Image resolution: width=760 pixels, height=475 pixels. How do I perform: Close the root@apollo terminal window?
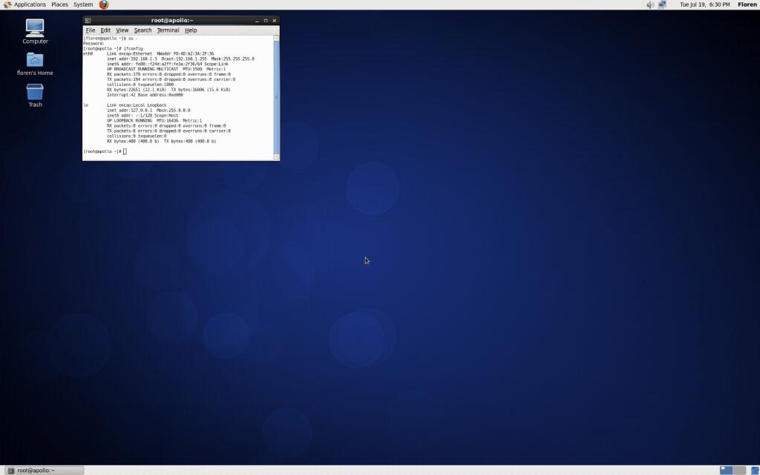[275, 20]
